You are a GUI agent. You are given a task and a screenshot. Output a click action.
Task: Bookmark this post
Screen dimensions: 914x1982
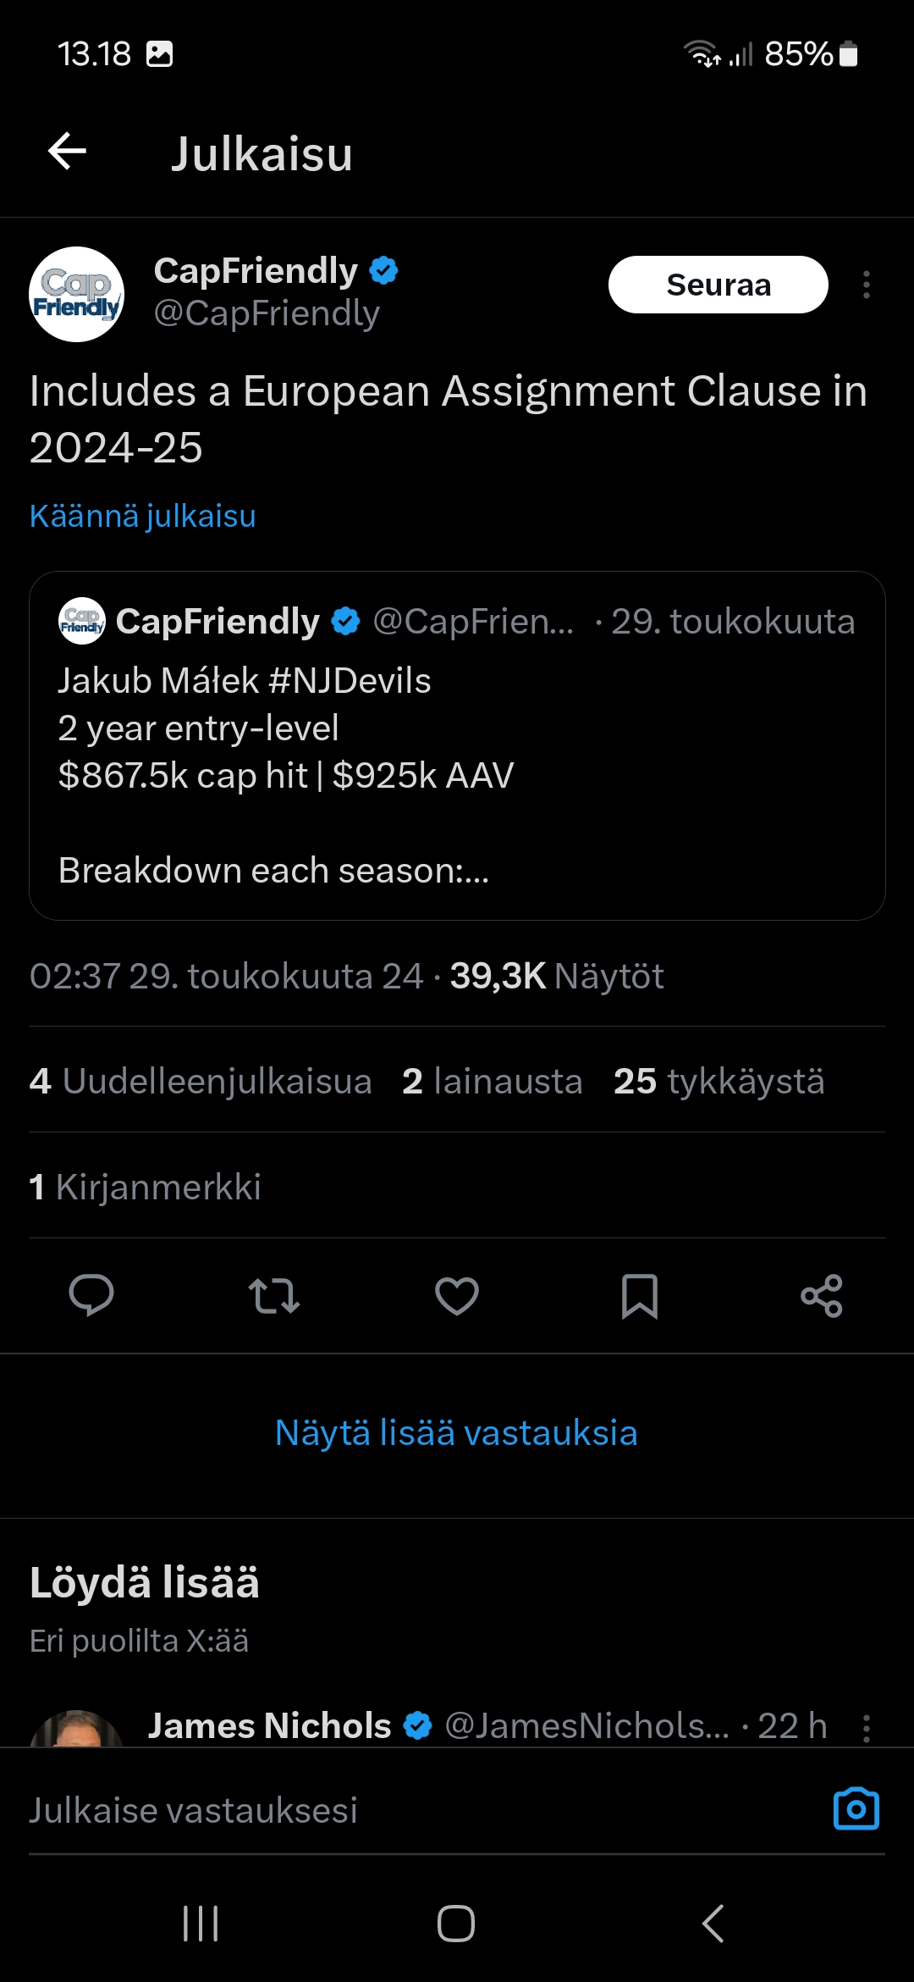640,1295
